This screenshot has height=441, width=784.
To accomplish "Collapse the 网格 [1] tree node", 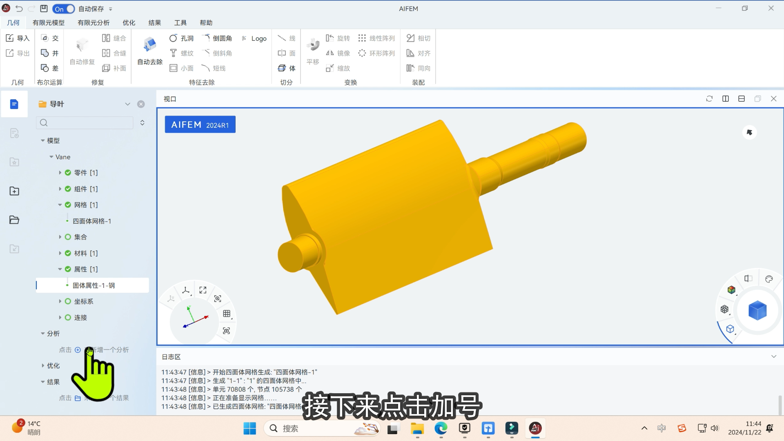I will tap(60, 205).
